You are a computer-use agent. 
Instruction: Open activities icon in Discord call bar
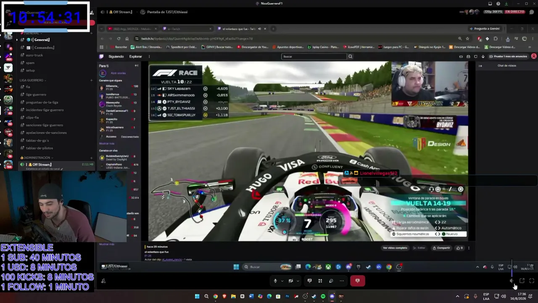tap(320, 281)
